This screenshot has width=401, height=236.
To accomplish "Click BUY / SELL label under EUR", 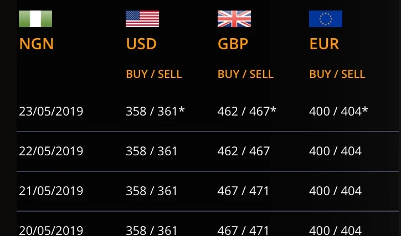I will (337, 74).
